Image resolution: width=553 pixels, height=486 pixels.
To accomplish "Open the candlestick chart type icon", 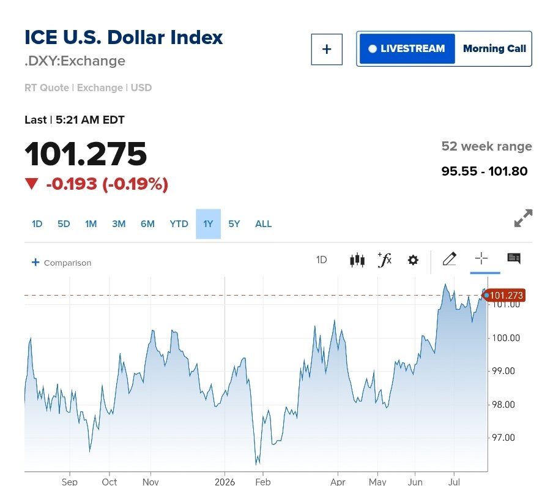I will point(357,260).
